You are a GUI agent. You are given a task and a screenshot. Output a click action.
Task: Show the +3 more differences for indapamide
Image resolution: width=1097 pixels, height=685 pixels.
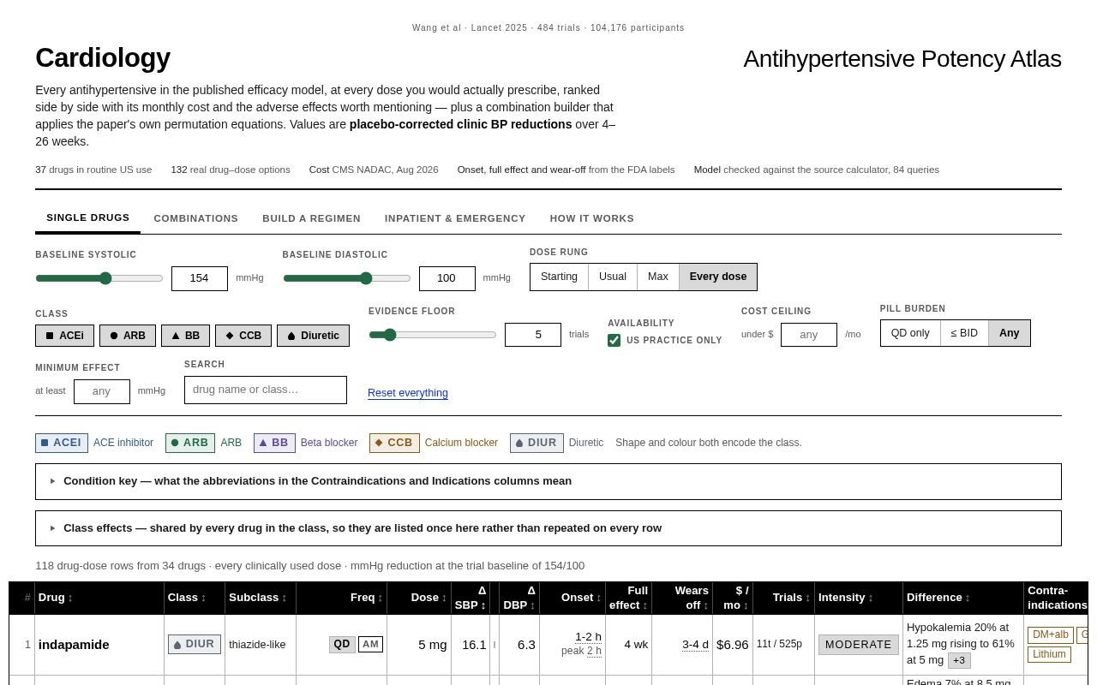pyautogui.click(x=959, y=660)
